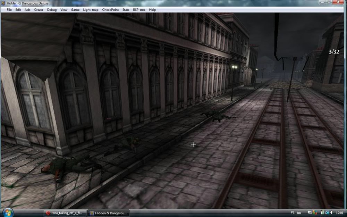Screen dimensions: 347x217
Task: Open the Stats menu
Action: (126, 10)
